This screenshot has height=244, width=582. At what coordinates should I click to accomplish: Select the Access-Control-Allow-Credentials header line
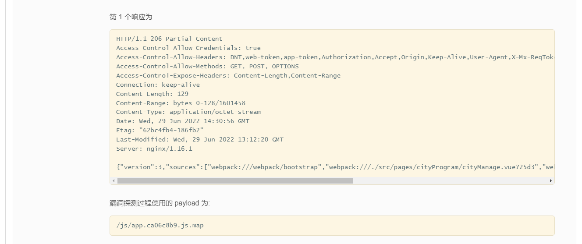pos(188,48)
